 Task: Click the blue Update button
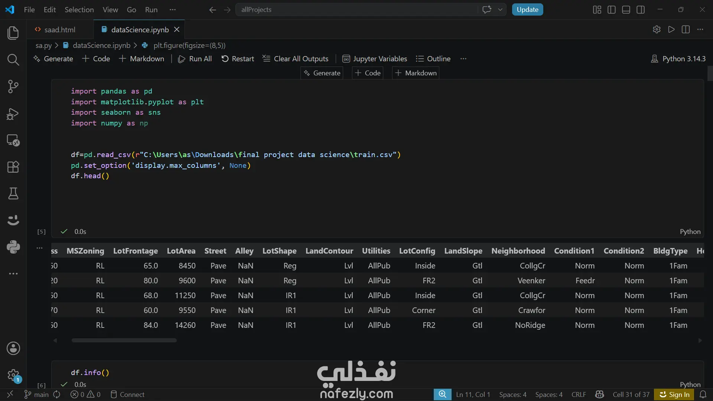pyautogui.click(x=527, y=10)
